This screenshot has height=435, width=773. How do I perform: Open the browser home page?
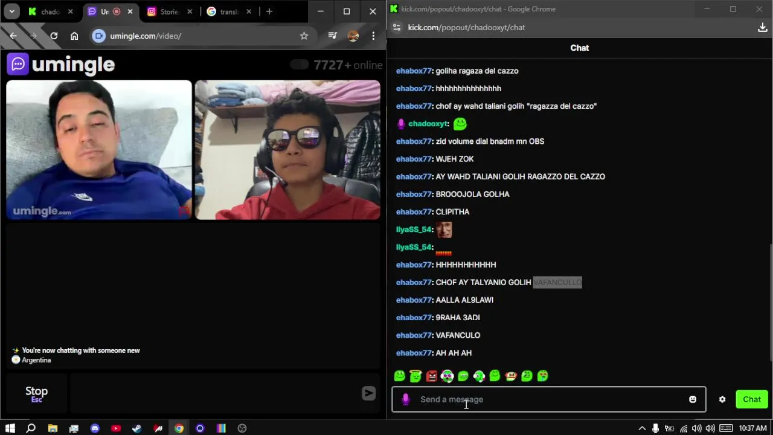74,36
